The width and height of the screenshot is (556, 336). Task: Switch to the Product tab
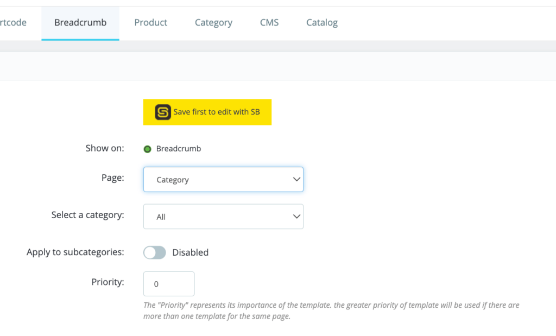point(151,23)
